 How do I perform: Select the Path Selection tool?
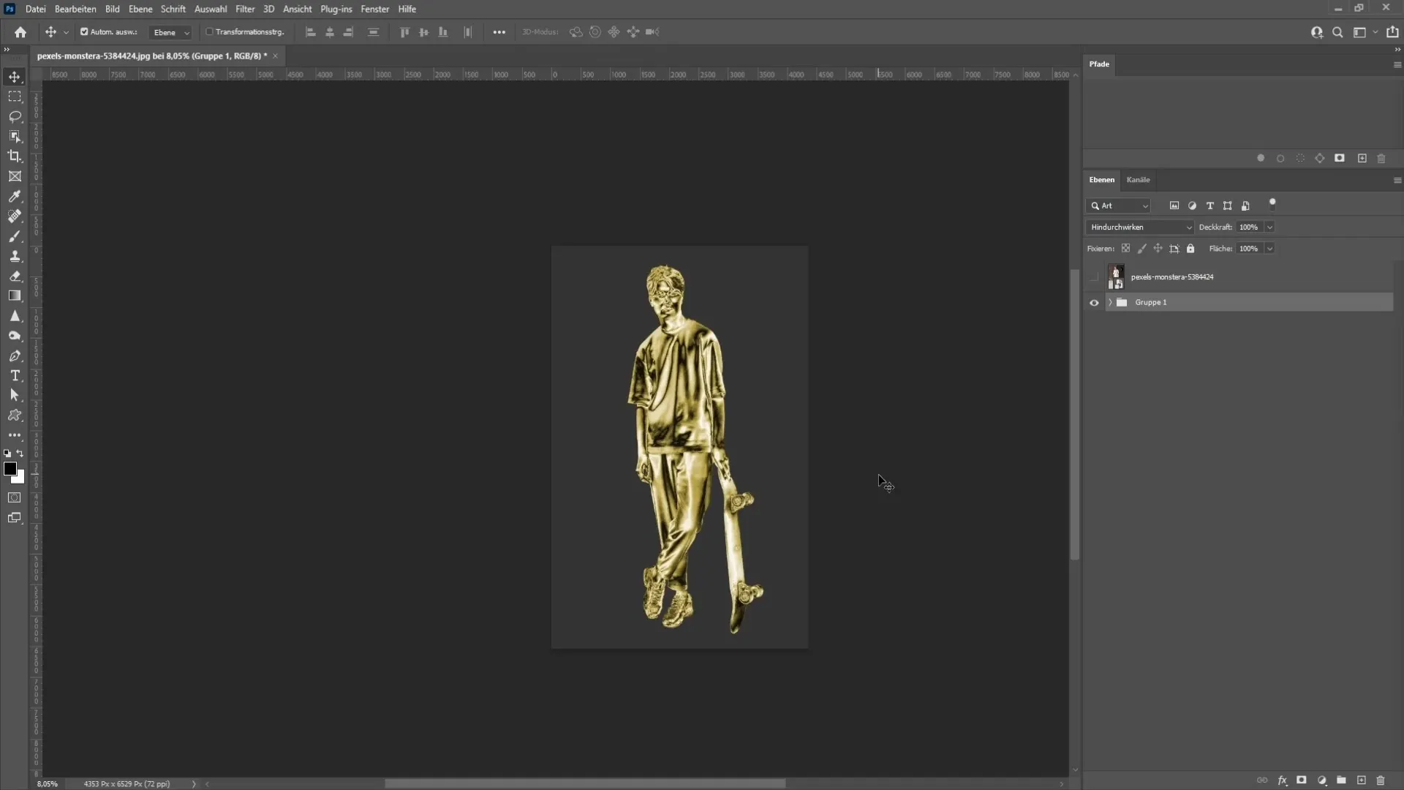click(15, 396)
